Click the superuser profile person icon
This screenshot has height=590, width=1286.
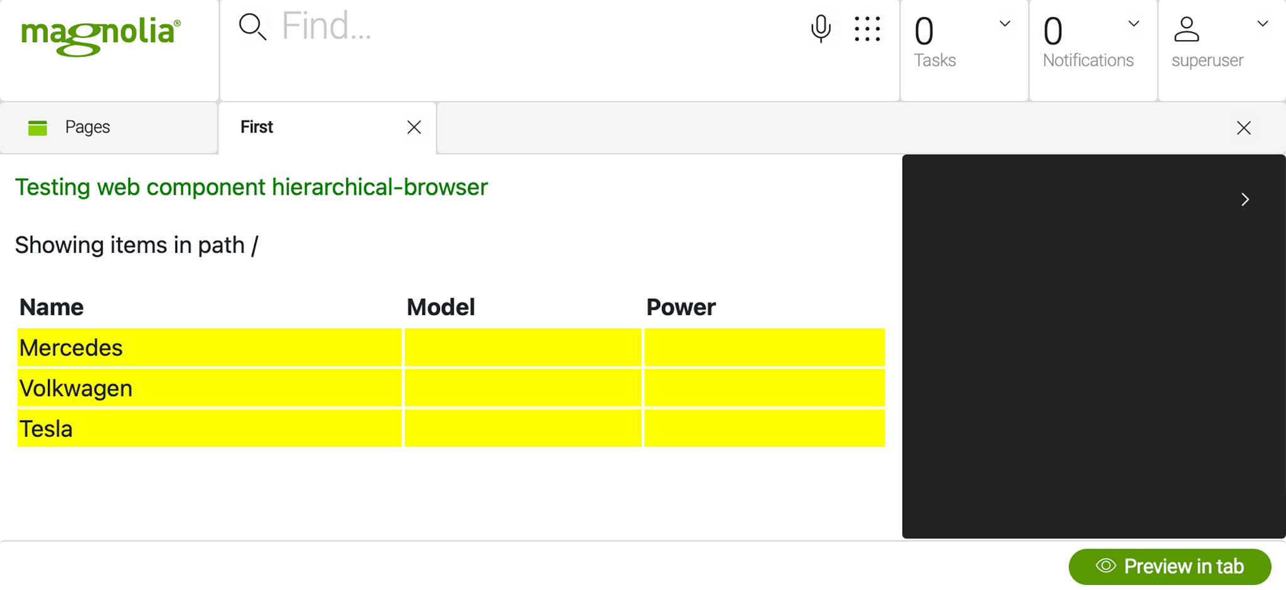point(1187,26)
